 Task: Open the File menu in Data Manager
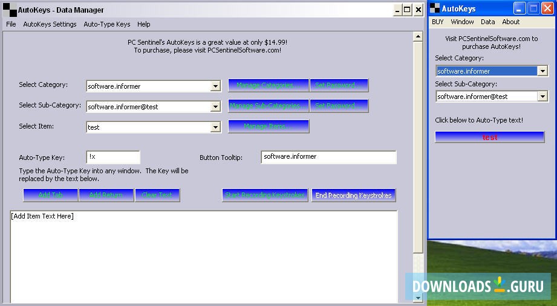click(11, 24)
